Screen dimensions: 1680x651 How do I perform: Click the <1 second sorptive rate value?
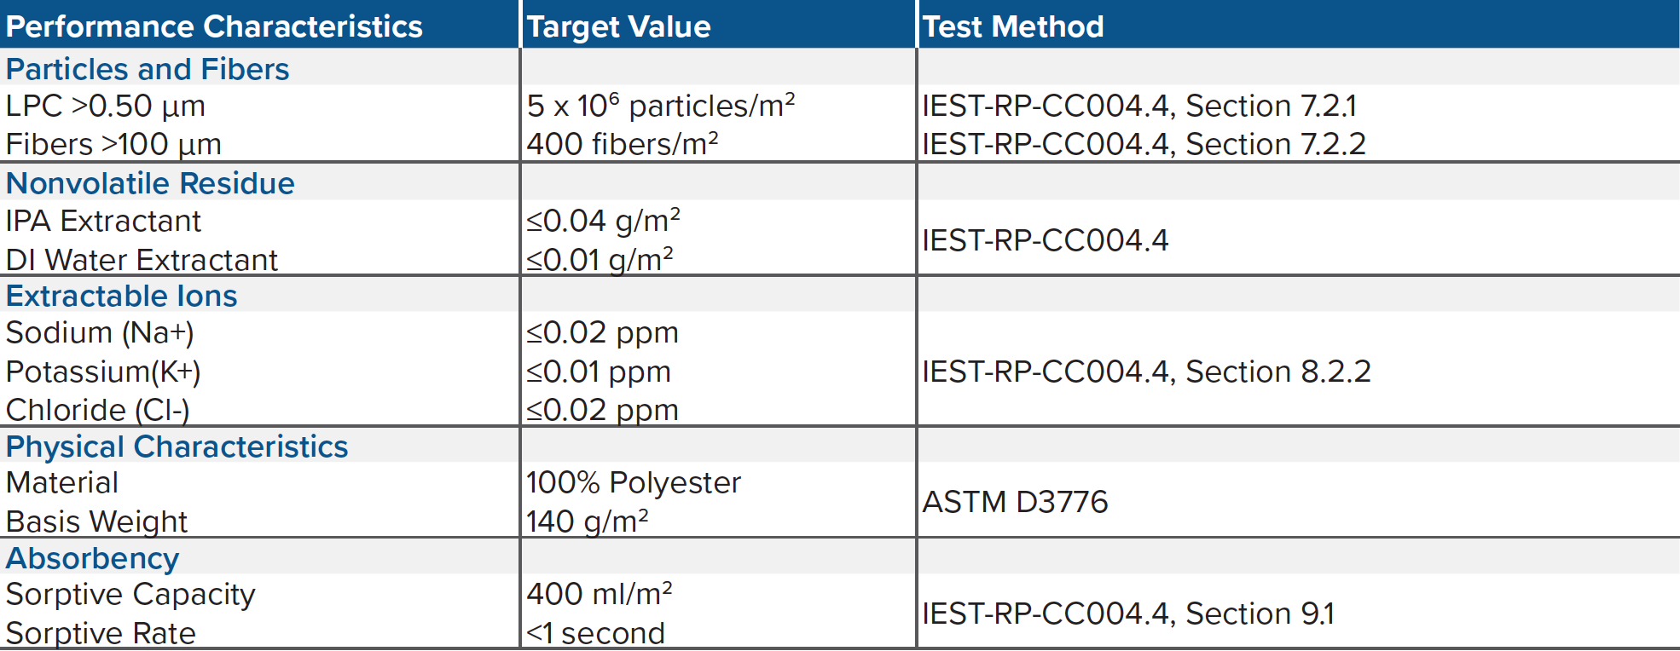point(595,633)
